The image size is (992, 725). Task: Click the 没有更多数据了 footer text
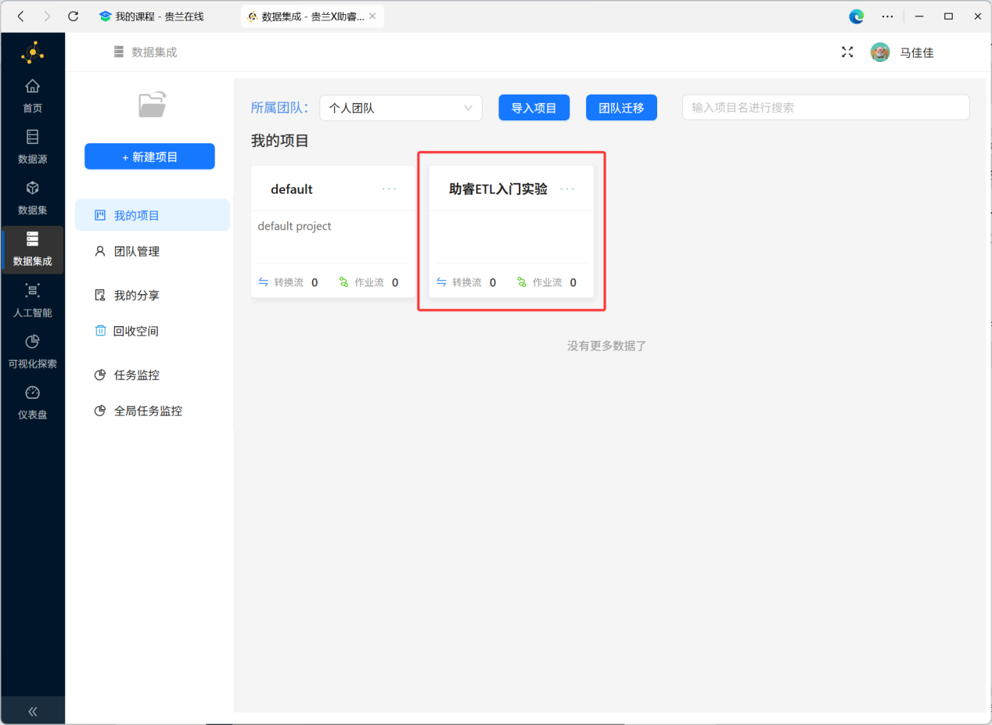(607, 346)
